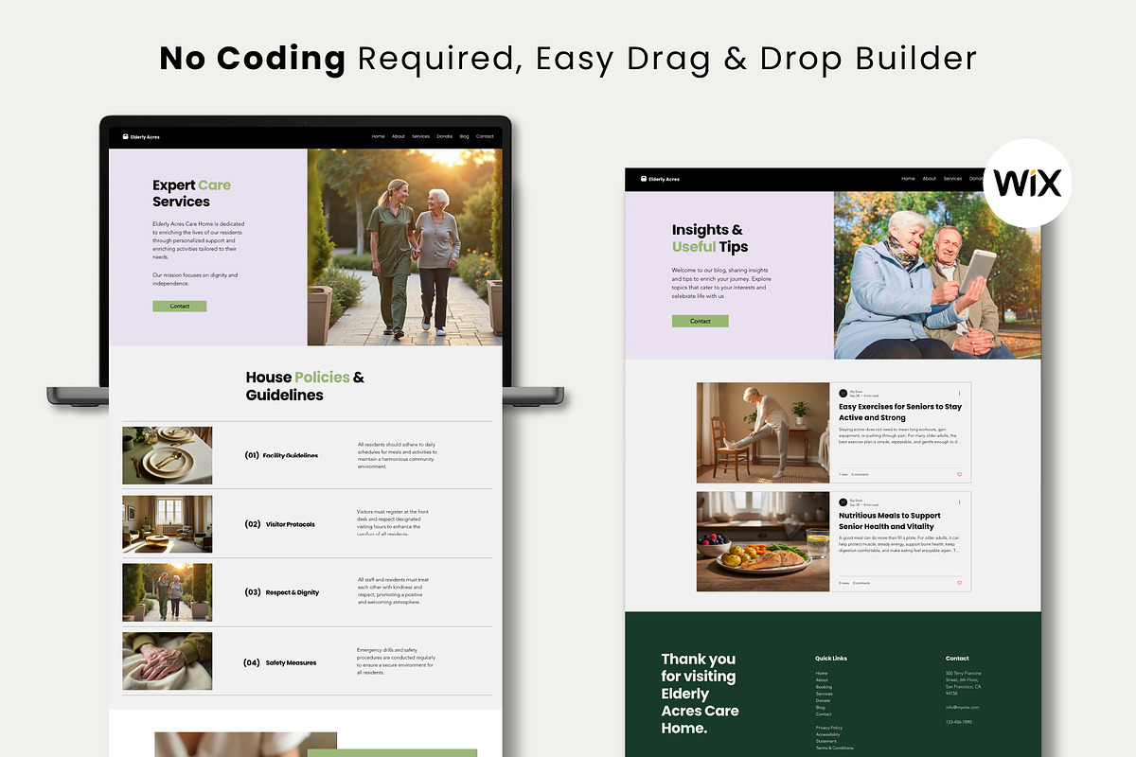Open Contact in the laptop site navigation
The width and height of the screenshot is (1136, 757).
click(x=485, y=136)
